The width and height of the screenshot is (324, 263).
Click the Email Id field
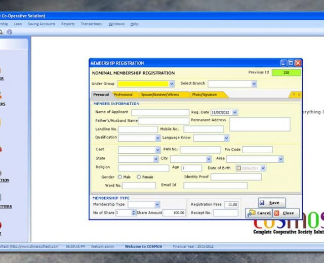[x=215, y=186]
